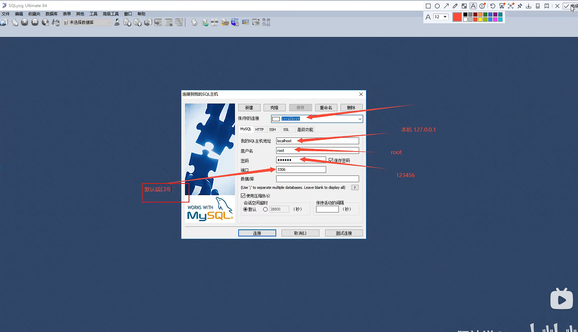
Task: Open the 帮助 menu
Action: pos(141,14)
